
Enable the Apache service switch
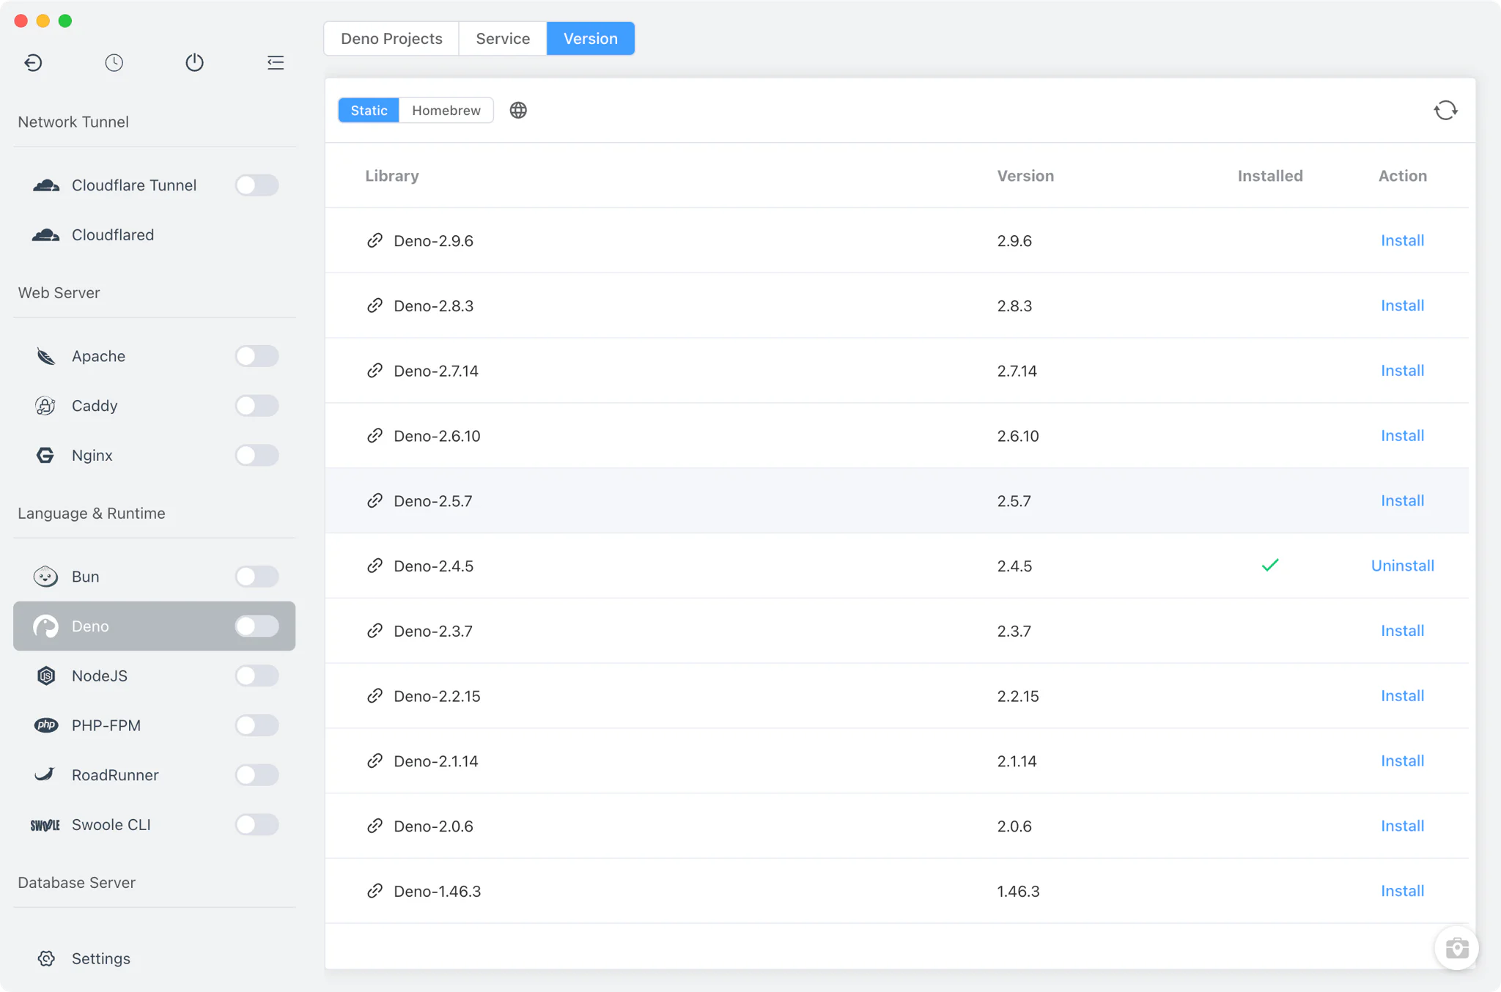tap(257, 356)
